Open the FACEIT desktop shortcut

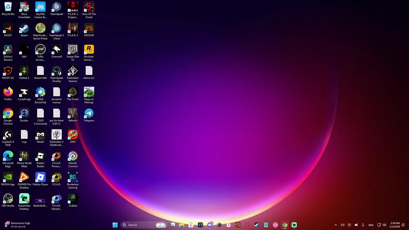click(x=8, y=30)
